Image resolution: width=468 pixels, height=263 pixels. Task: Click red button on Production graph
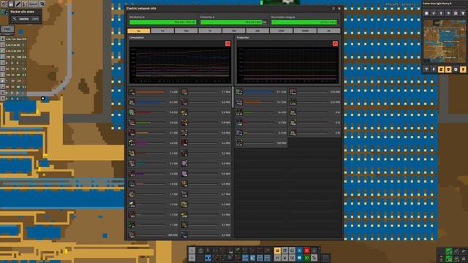pyautogui.click(x=335, y=44)
